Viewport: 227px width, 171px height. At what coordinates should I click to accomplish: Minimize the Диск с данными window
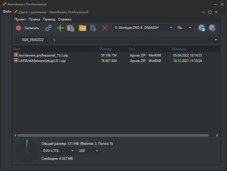click(x=203, y=12)
